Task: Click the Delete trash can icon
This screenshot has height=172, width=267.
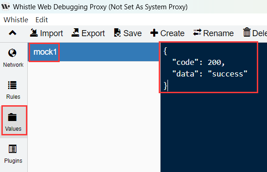Action: (x=247, y=32)
